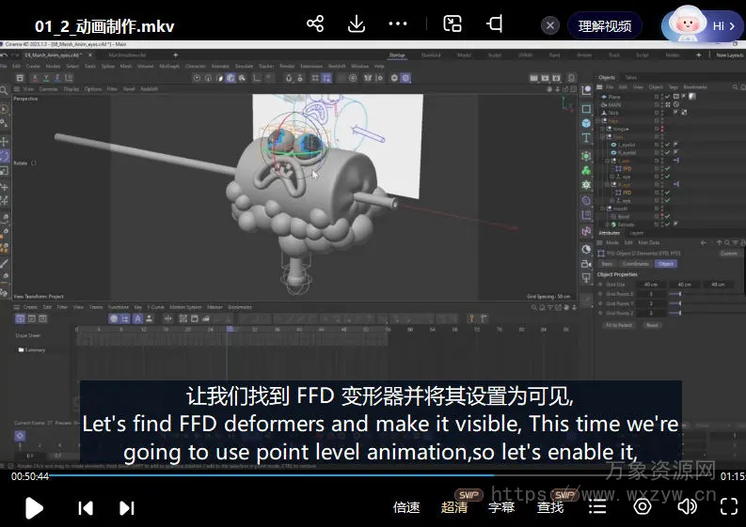Click the 理解视频 button
The image size is (746, 527).
pos(604,25)
